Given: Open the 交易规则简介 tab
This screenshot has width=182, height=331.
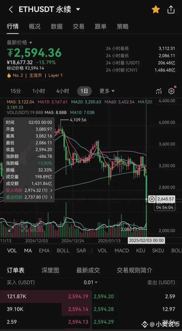Looking at the screenshot, I should [x=134, y=270].
